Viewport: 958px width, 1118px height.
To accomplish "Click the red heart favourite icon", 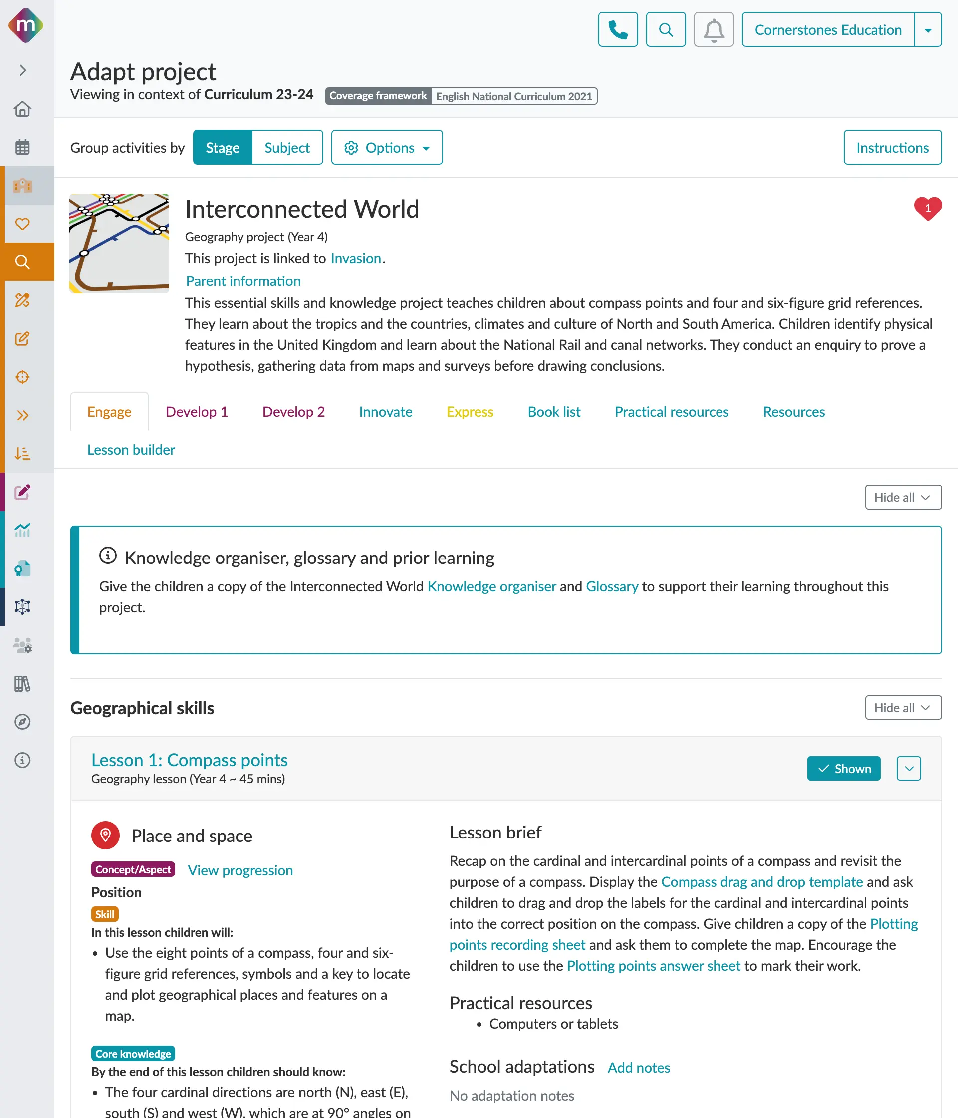I will pos(927,208).
